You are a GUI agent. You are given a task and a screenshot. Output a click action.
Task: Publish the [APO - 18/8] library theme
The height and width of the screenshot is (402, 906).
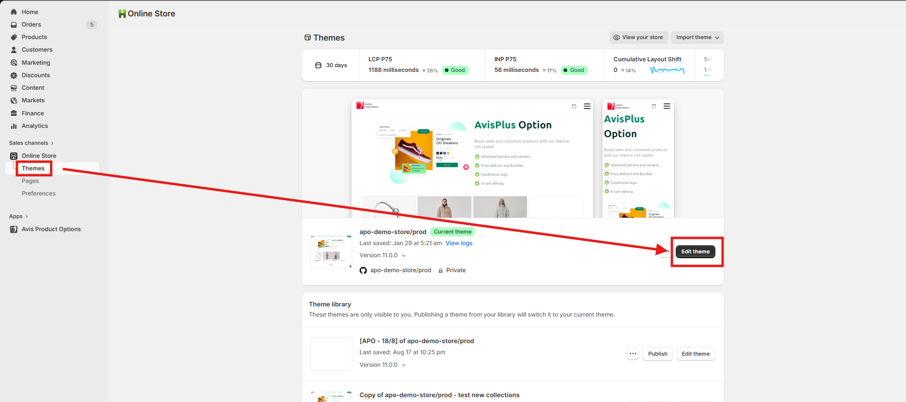(657, 354)
